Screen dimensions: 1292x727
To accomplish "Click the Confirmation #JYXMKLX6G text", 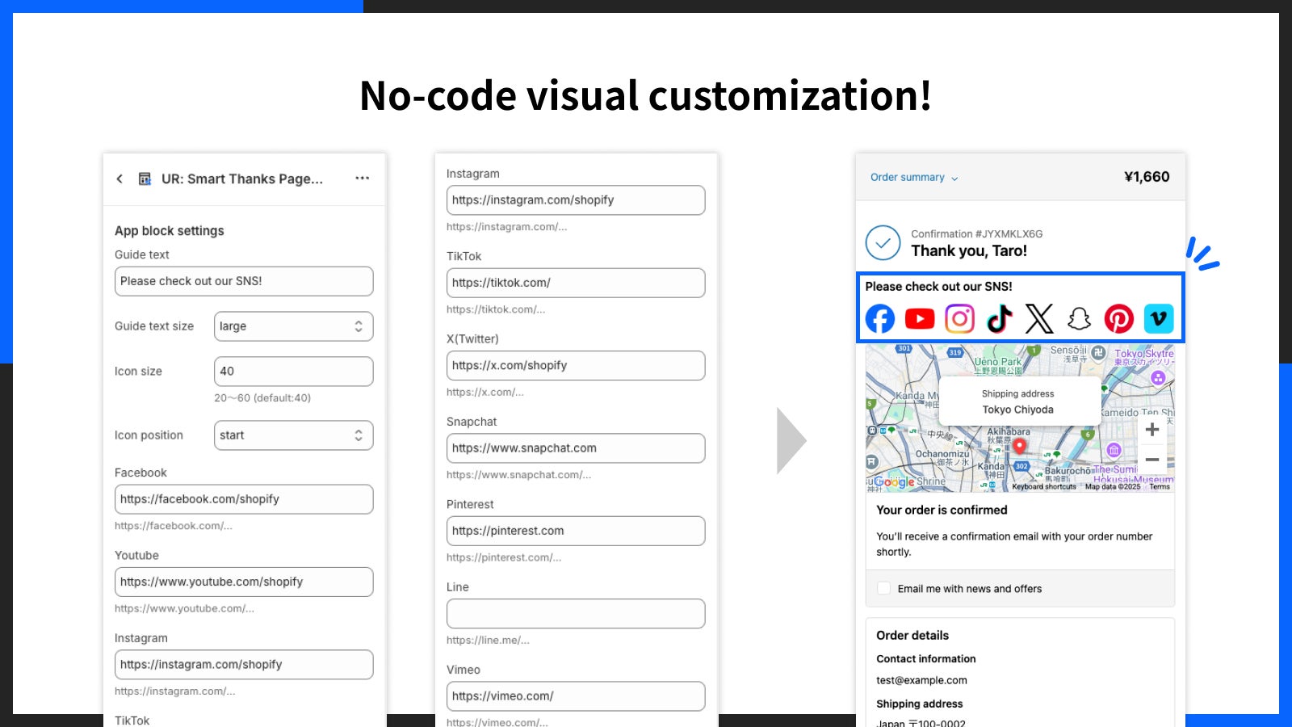I will tap(977, 234).
